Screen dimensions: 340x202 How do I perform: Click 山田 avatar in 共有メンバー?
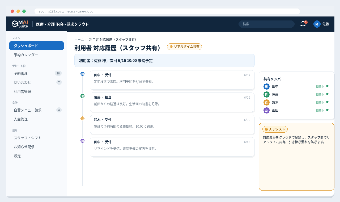266,110
